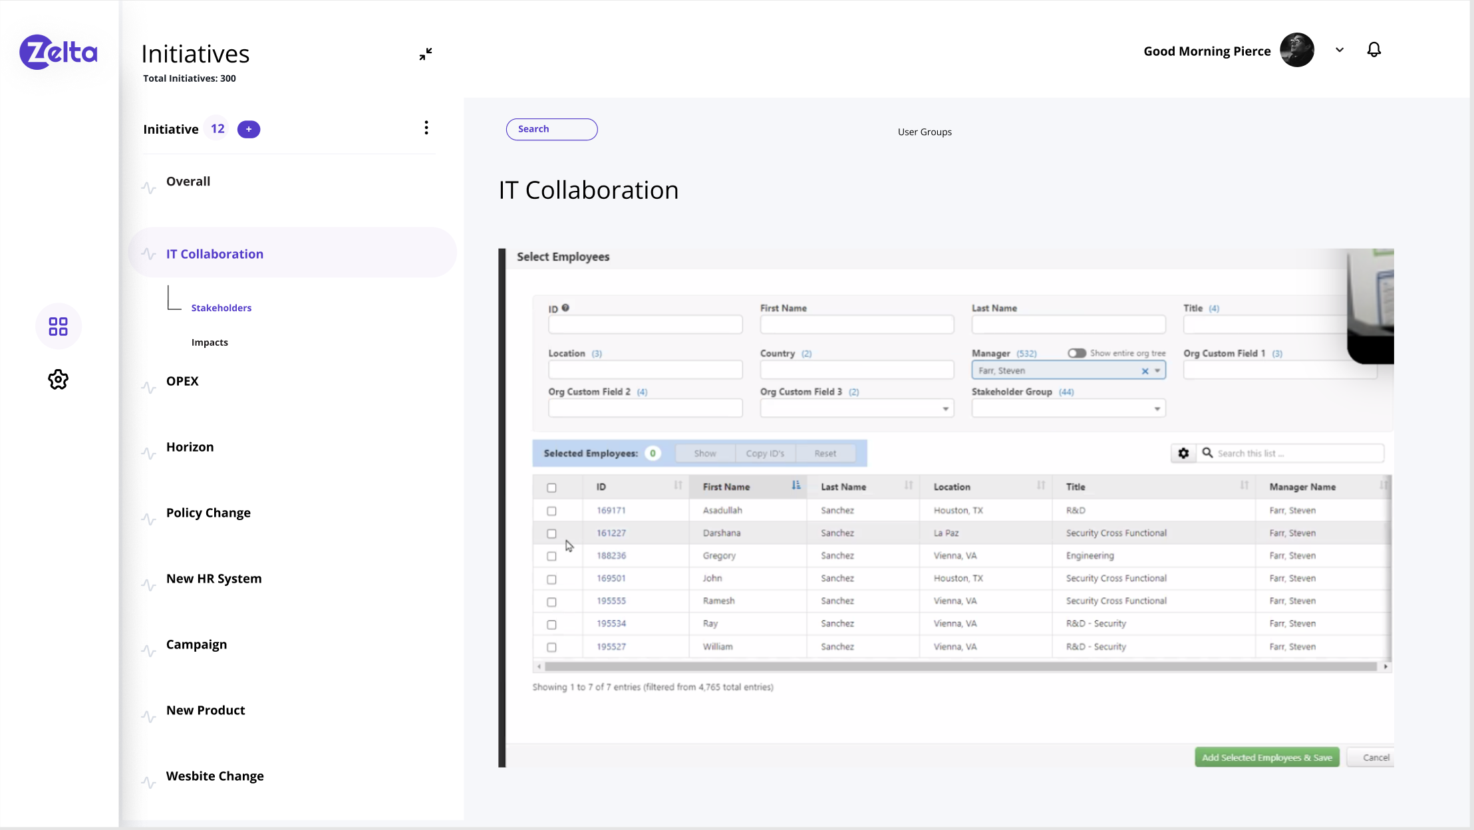
Task: Toggle Show entire org tree switch
Action: 1076,353
